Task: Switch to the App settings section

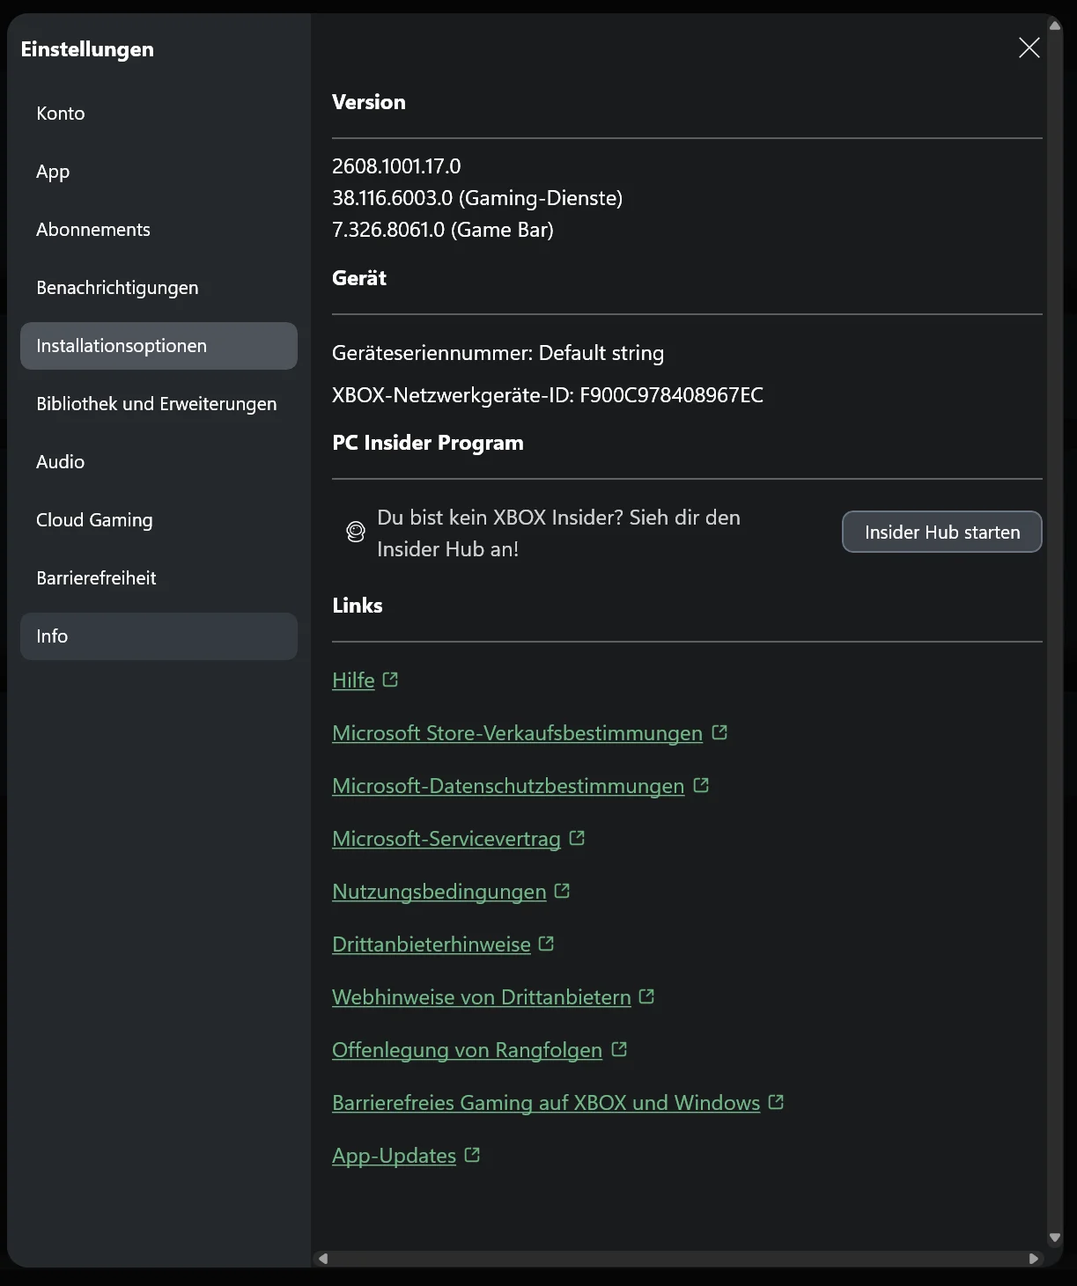Action: click(x=159, y=172)
